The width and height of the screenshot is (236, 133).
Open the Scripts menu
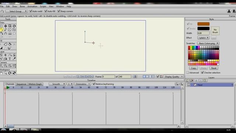click(x=43, y=6)
